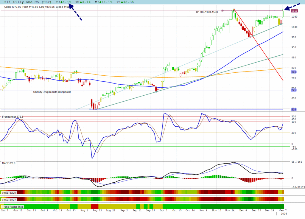Viewport: 305px width, 219px height.
Task: Open the MACD 20.8 indicator label
Action: (9, 163)
